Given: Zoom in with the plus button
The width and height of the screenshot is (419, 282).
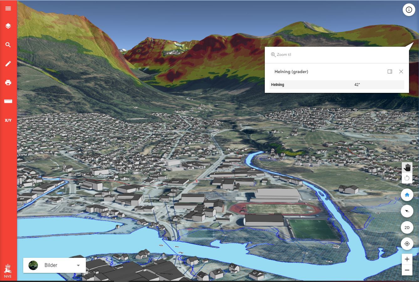Looking at the screenshot, I should pyautogui.click(x=407, y=259).
